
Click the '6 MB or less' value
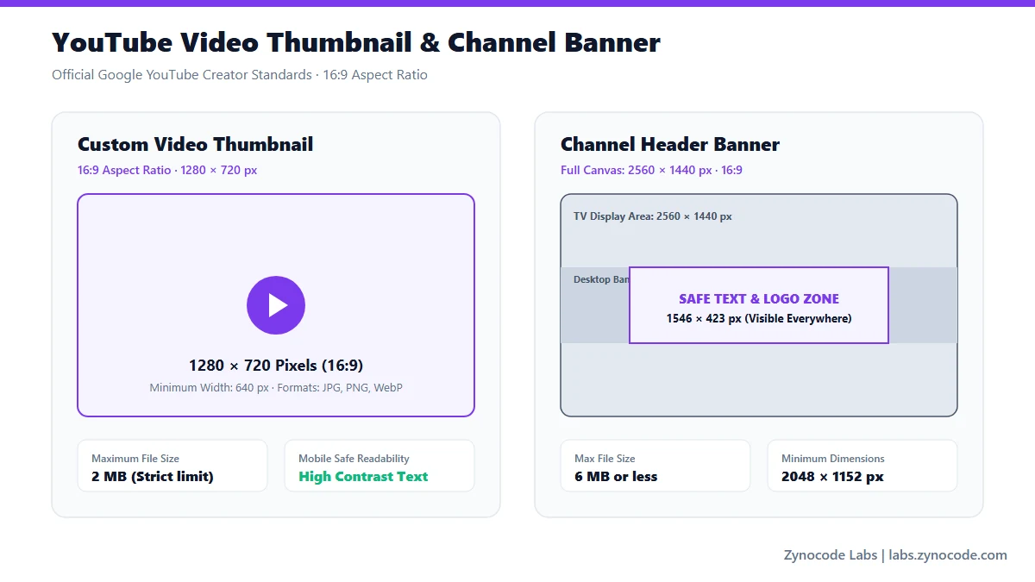pyautogui.click(x=616, y=477)
